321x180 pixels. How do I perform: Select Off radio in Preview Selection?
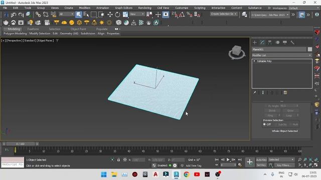[x=264, y=124]
